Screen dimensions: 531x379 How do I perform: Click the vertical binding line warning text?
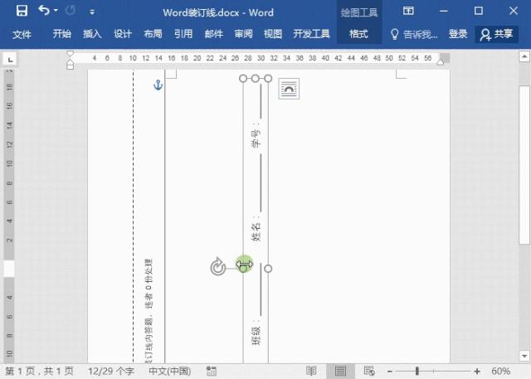coord(149,311)
